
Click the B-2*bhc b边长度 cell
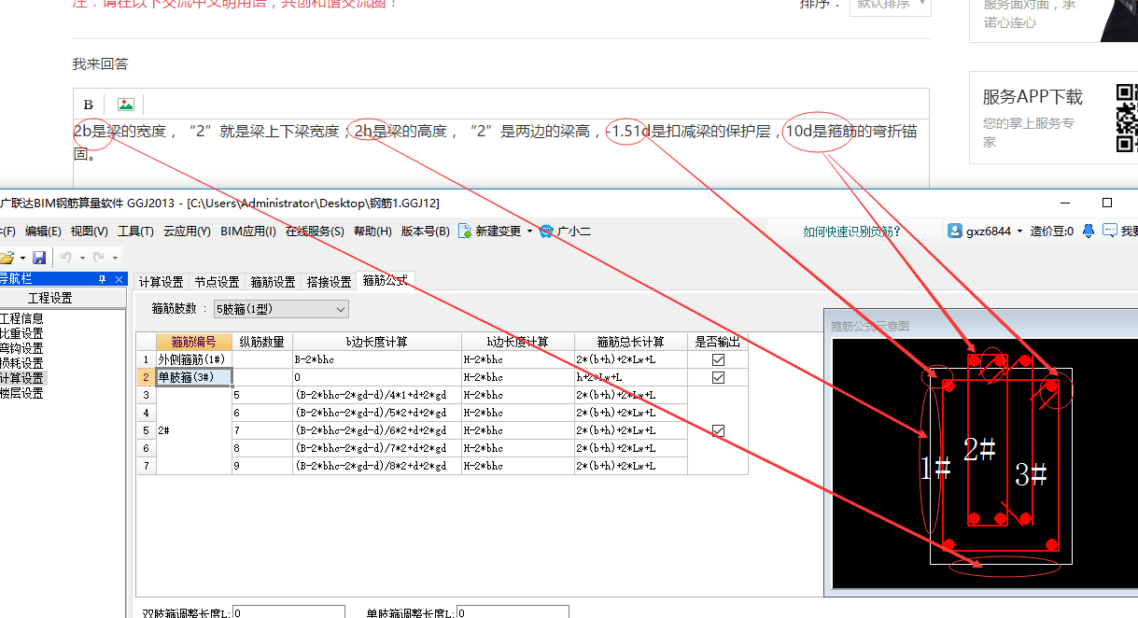[377, 359]
